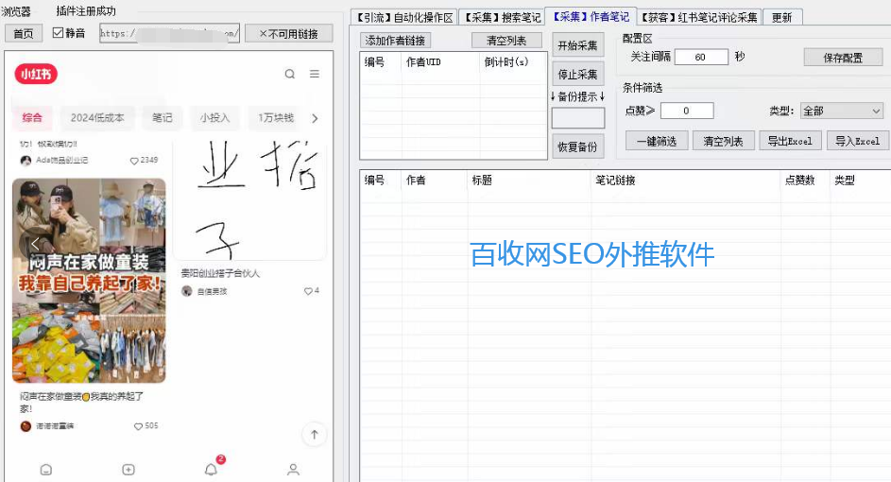The width and height of the screenshot is (891, 482).
Task: Open post title 闷声在家做童装
Action: 81,402
